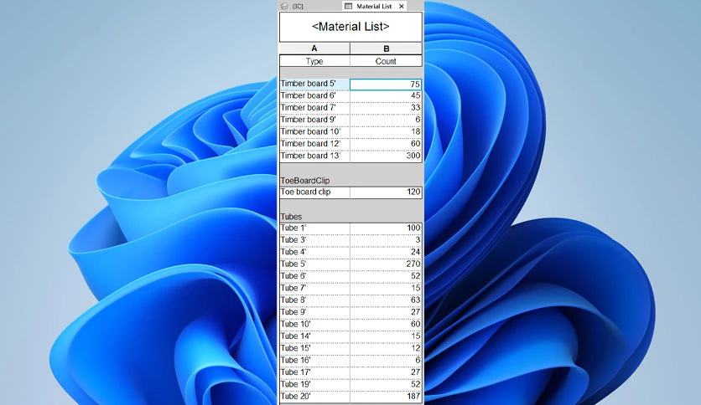Select the Toe board clip cell
Screen dimensions: 701x405
coord(314,192)
